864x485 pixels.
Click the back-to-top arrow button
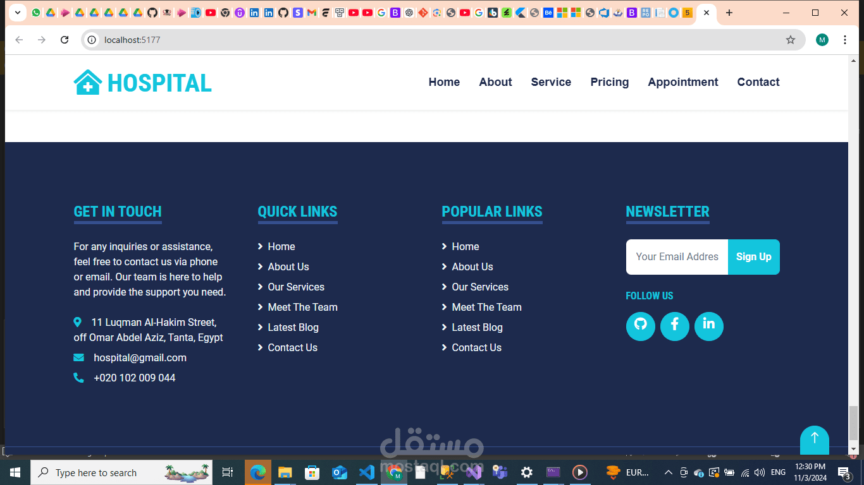pos(815,440)
